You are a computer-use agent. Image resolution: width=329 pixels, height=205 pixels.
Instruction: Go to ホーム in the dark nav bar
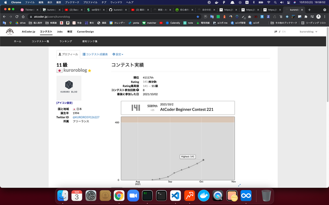click(x=18, y=41)
